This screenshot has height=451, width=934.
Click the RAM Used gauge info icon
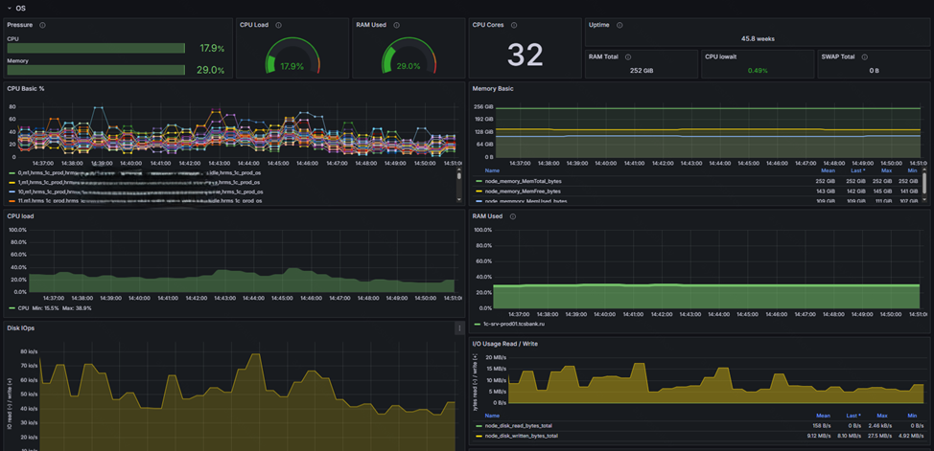[x=397, y=25]
